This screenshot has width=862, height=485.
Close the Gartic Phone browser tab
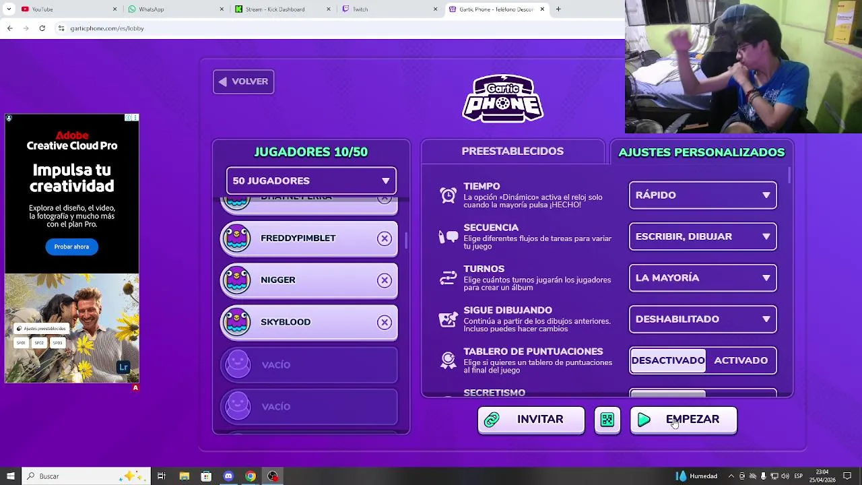pyautogui.click(x=542, y=9)
